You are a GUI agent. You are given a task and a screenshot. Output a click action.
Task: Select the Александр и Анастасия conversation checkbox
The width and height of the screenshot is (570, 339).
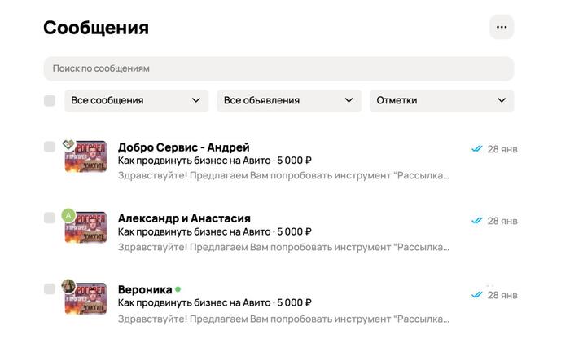[50, 218]
